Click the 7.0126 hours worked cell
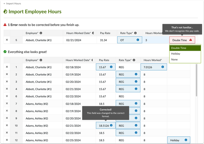 154,67
